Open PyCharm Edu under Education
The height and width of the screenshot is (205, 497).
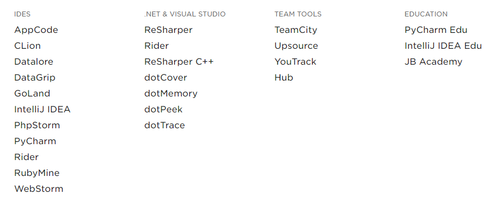[436, 30]
